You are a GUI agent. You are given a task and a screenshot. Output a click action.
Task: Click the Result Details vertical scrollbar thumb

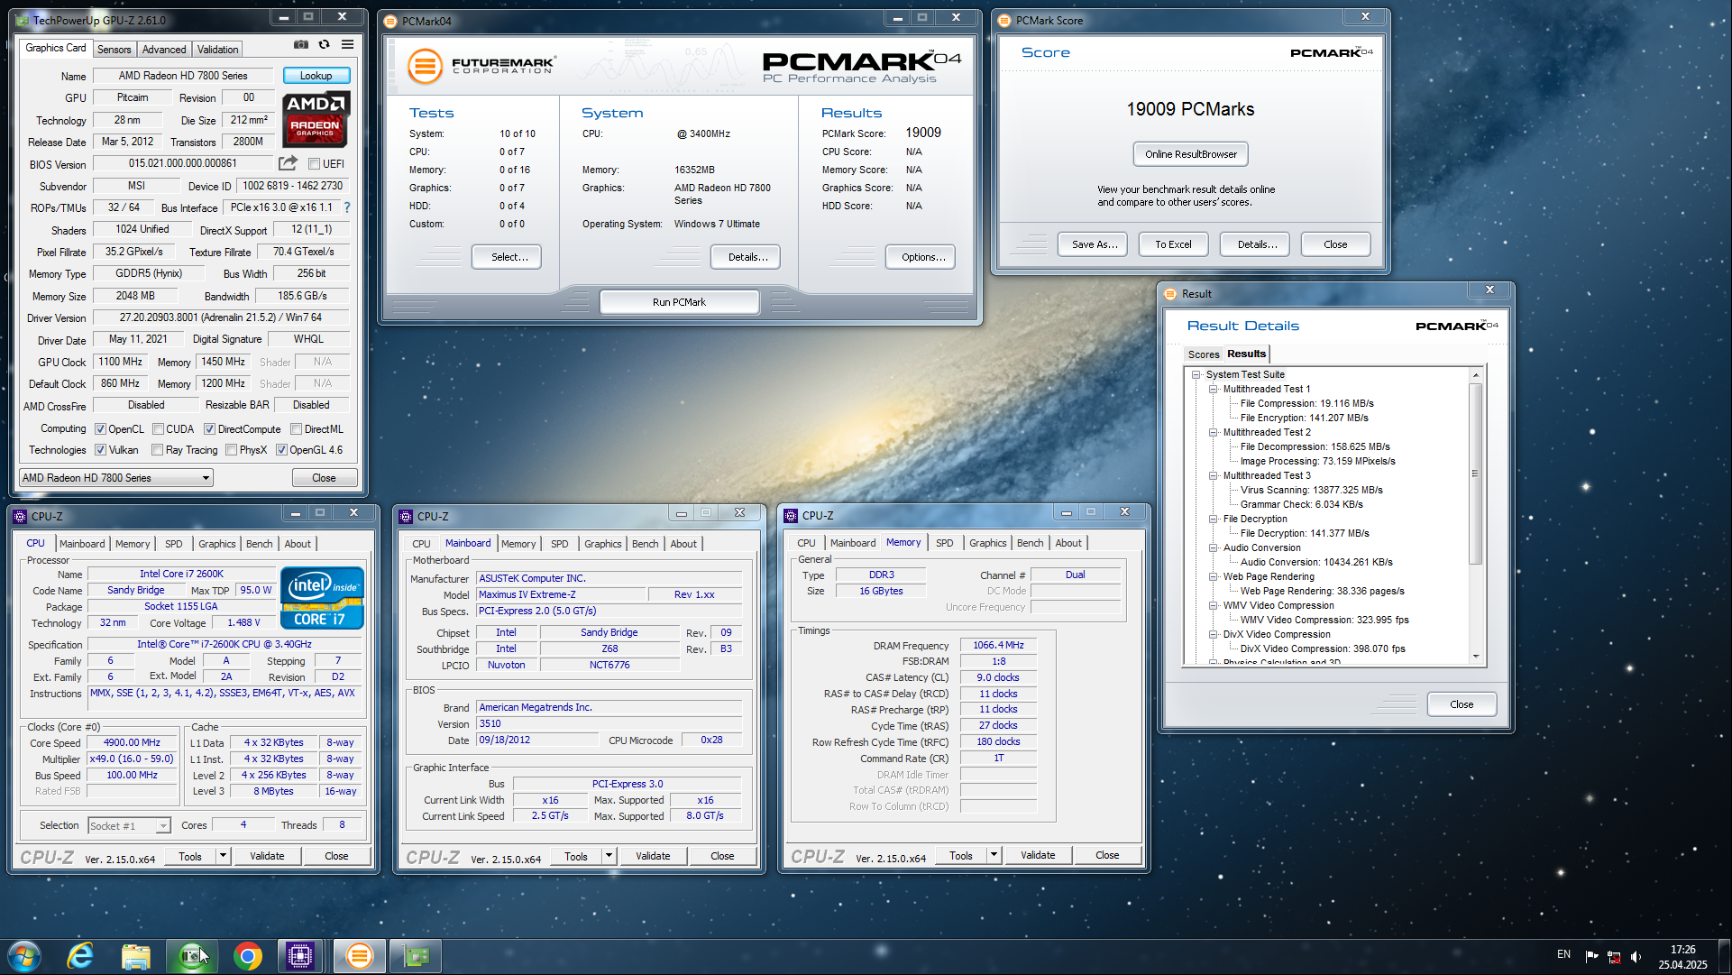pyautogui.click(x=1475, y=474)
